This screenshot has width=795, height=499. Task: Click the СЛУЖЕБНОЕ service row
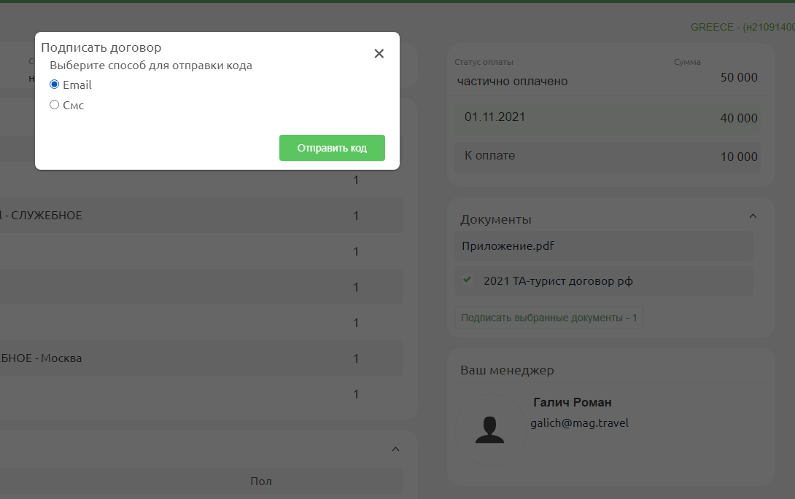[x=201, y=216]
